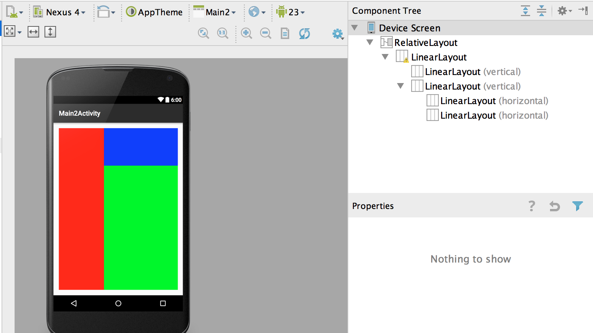This screenshot has width=593, height=333.
Task: Open the Main2 activity selector
Action: (x=215, y=12)
